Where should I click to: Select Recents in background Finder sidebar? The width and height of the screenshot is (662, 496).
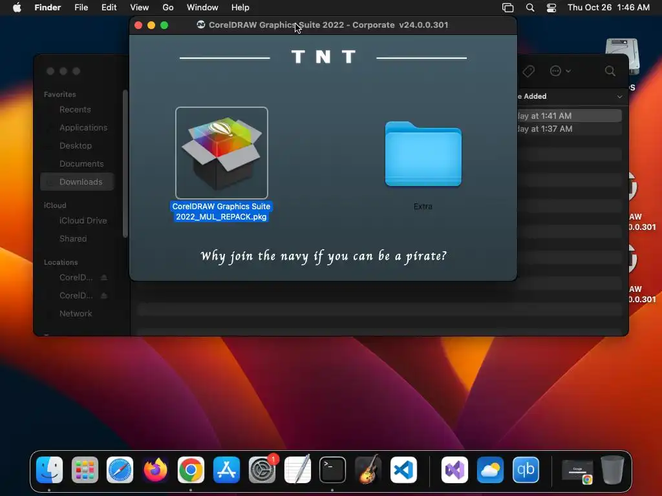click(75, 110)
